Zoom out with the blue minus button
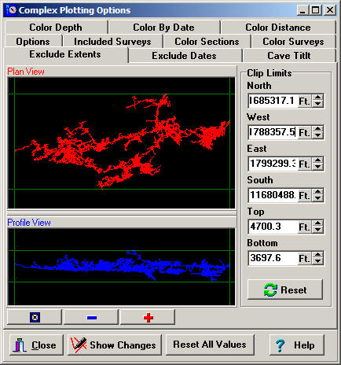 (91, 318)
